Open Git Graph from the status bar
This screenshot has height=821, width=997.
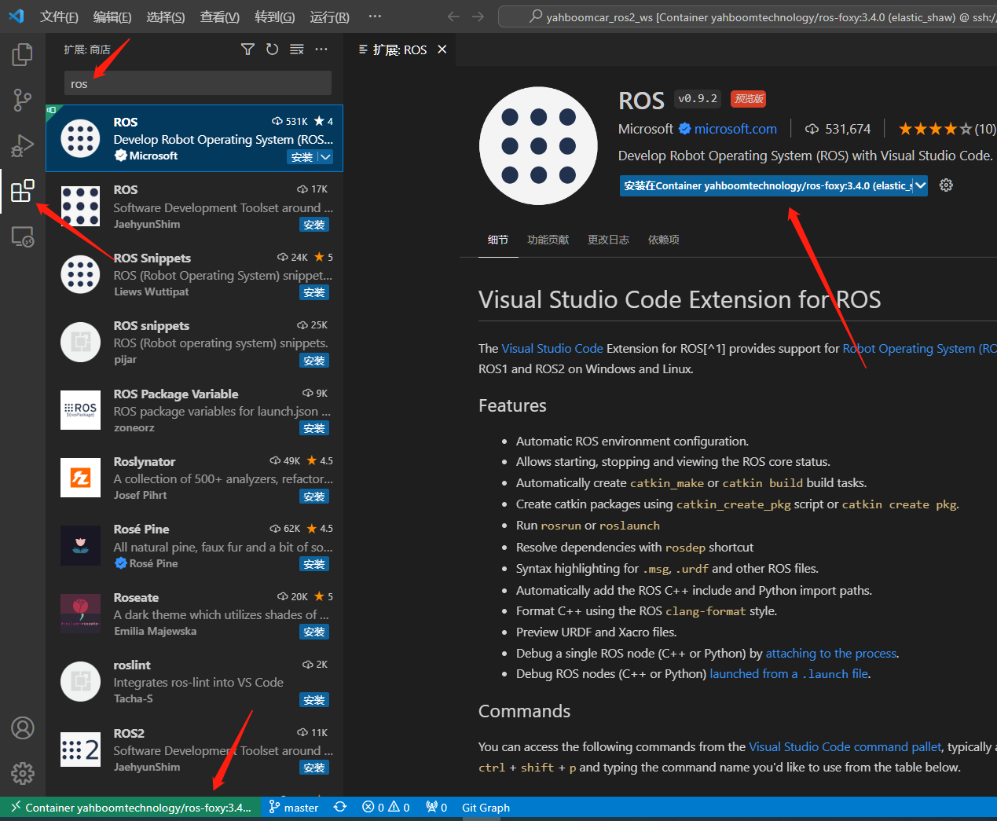tap(486, 807)
